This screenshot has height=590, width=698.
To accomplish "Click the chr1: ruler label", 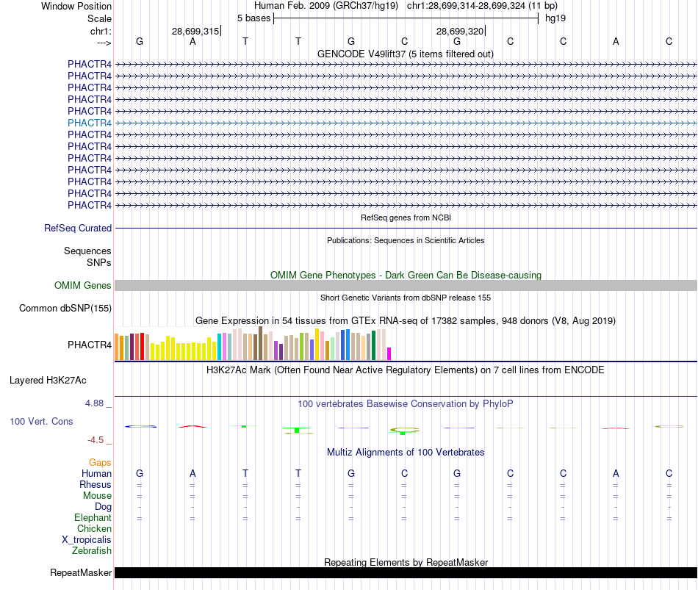I will coord(101,31).
